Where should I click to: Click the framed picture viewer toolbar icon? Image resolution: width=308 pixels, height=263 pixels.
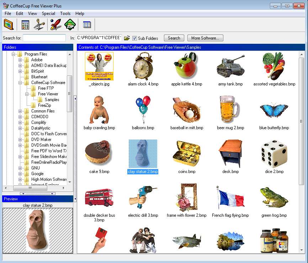9,25
